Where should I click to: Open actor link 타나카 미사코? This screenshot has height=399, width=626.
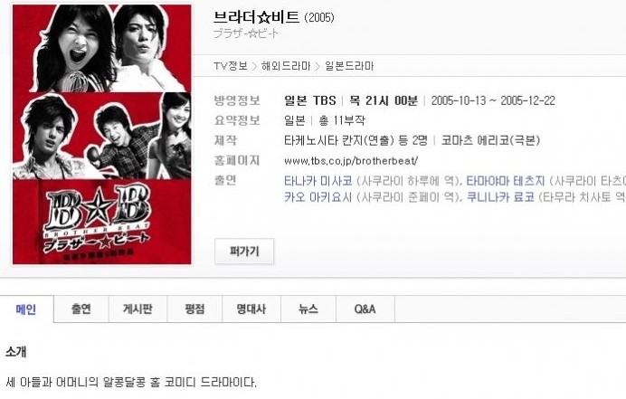318,181
